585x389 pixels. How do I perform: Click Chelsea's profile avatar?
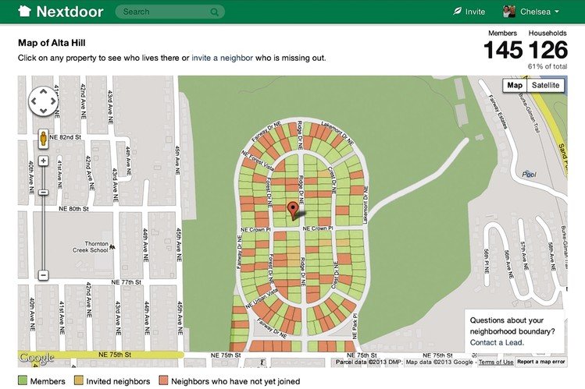pyautogui.click(x=509, y=11)
